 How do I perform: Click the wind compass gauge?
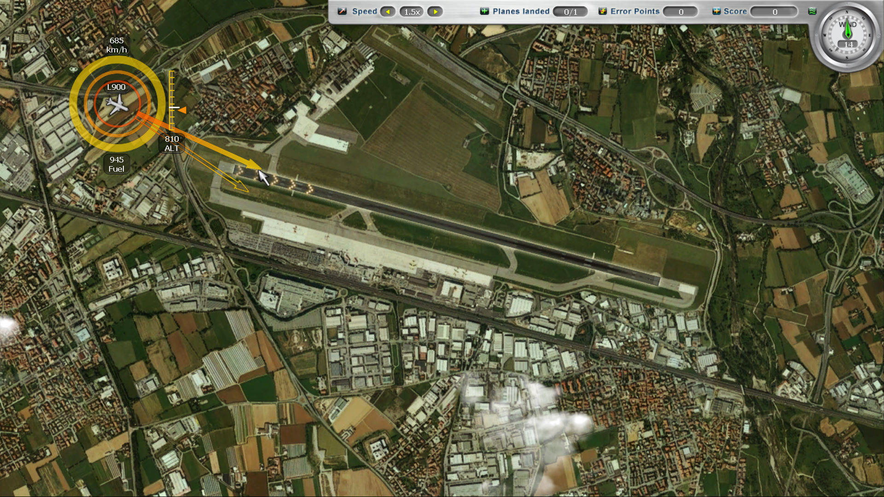(847, 35)
